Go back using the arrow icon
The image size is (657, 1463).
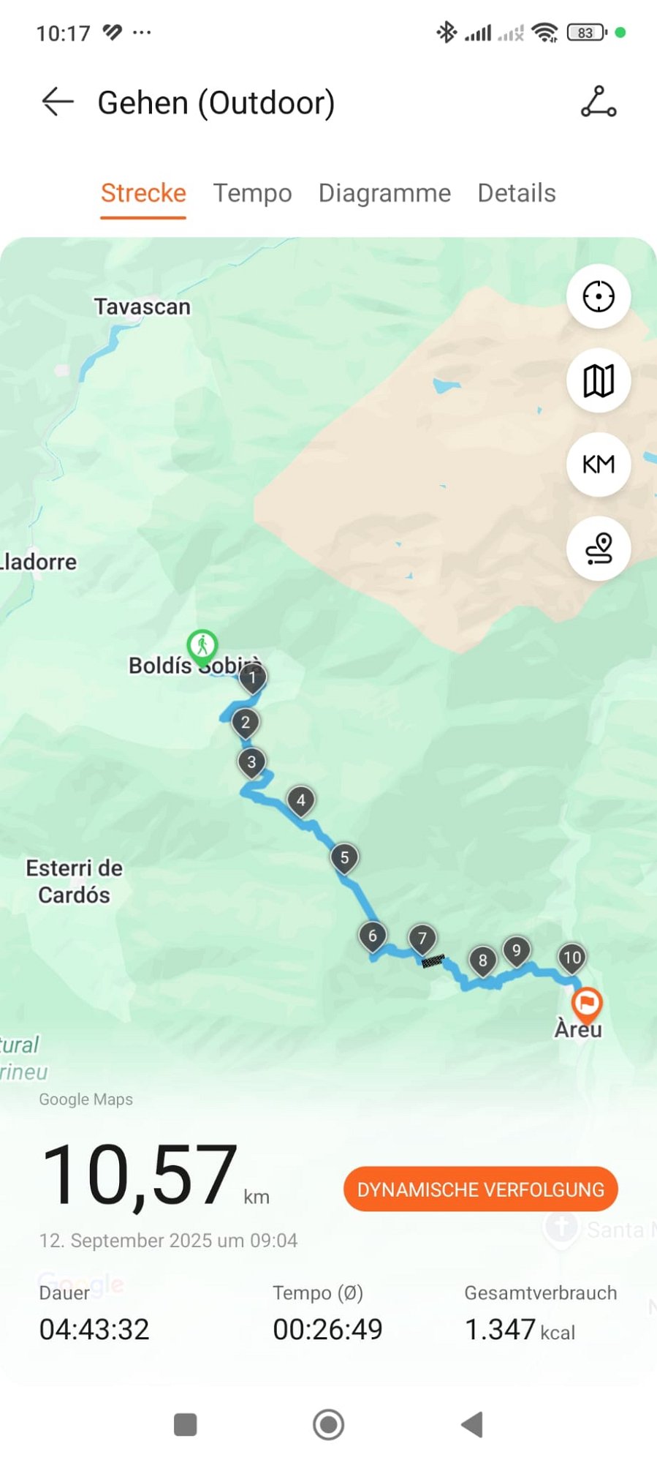point(58,102)
